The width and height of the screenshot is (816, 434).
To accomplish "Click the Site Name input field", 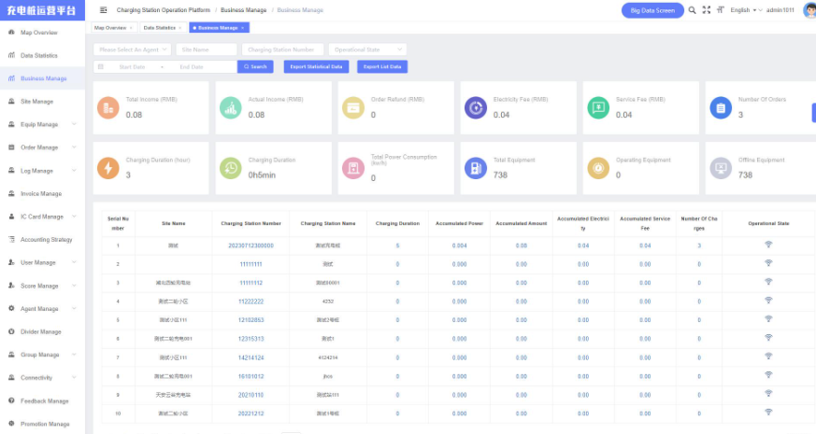I will (x=207, y=49).
